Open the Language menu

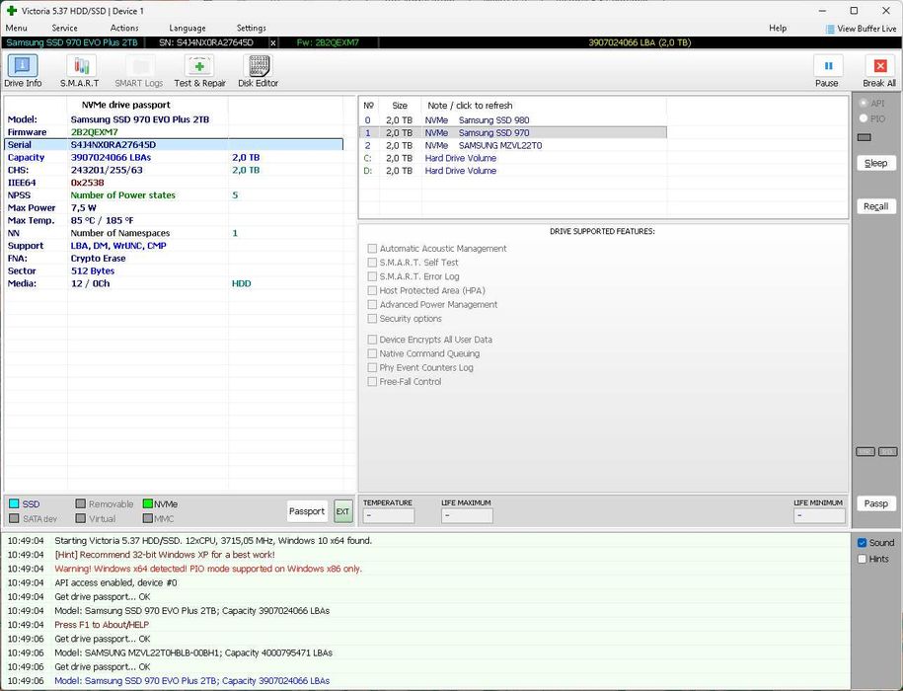coord(188,28)
